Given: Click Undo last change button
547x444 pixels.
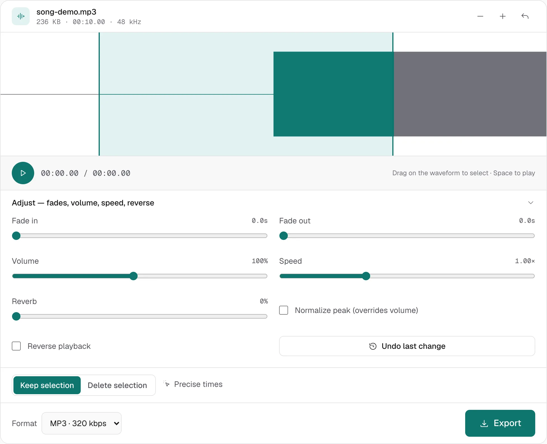Looking at the screenshot, I should [x=407, y=346].
